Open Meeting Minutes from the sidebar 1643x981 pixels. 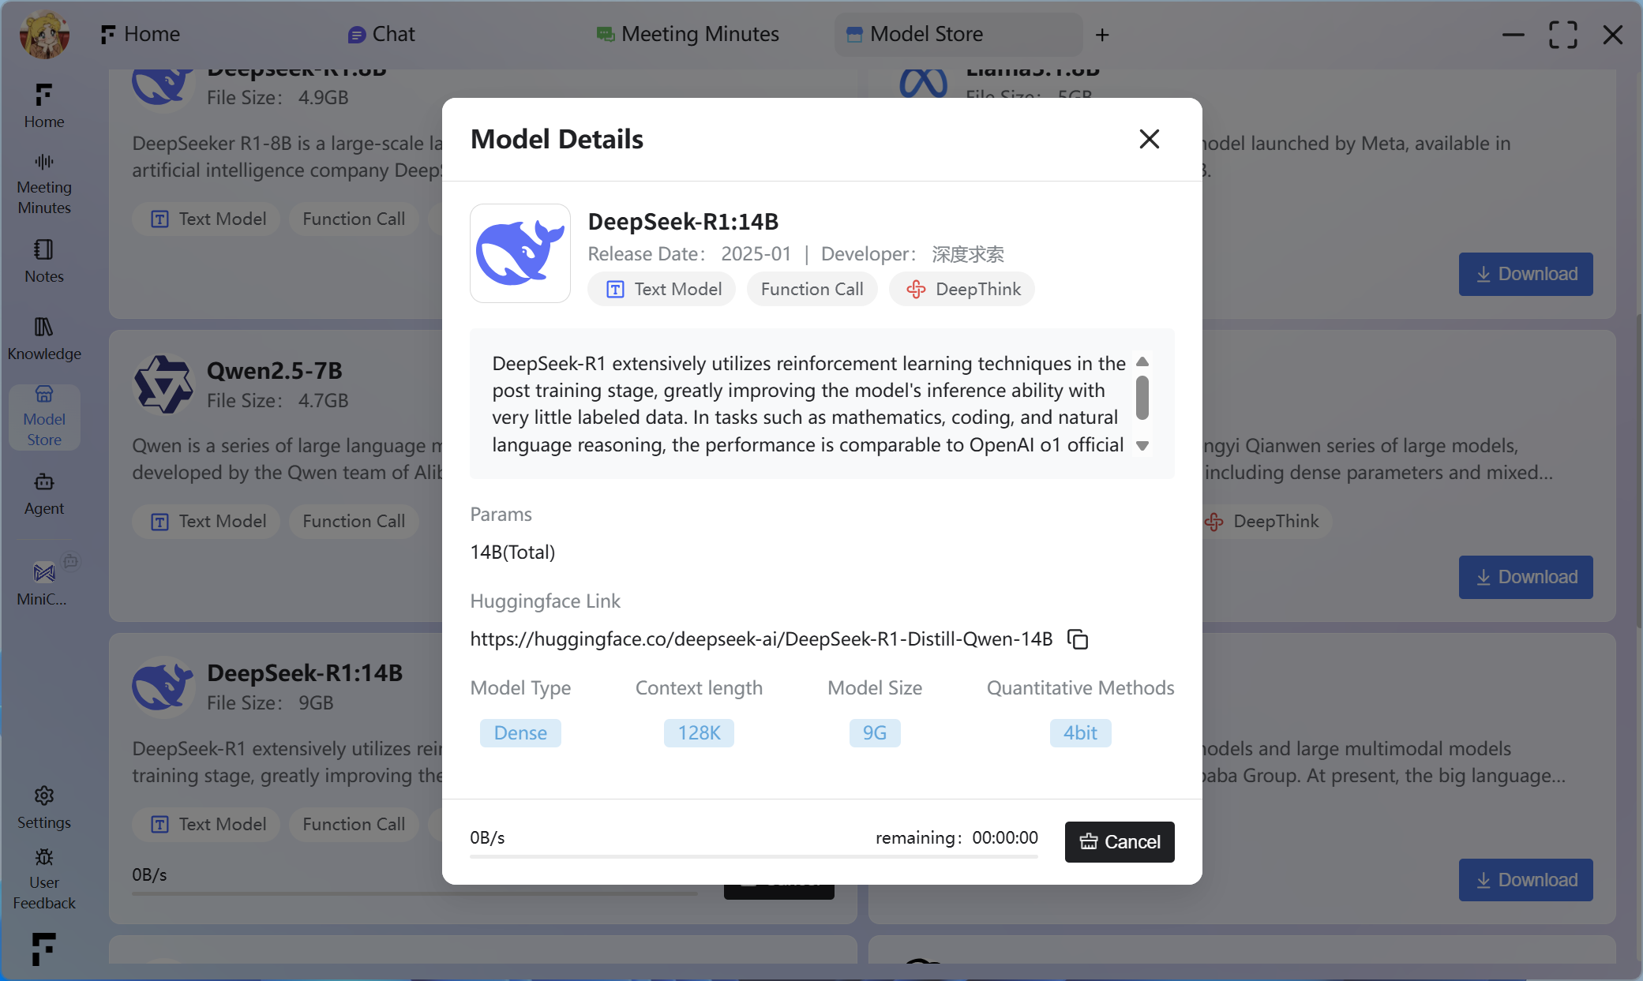pos(44,185)
